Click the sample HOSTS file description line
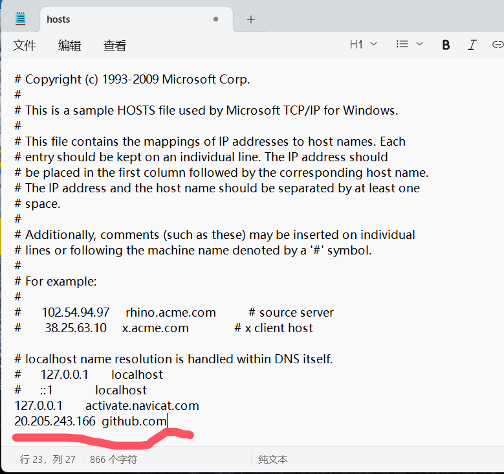This screenshot has height=474, width=504. click(x=206, y=110)
